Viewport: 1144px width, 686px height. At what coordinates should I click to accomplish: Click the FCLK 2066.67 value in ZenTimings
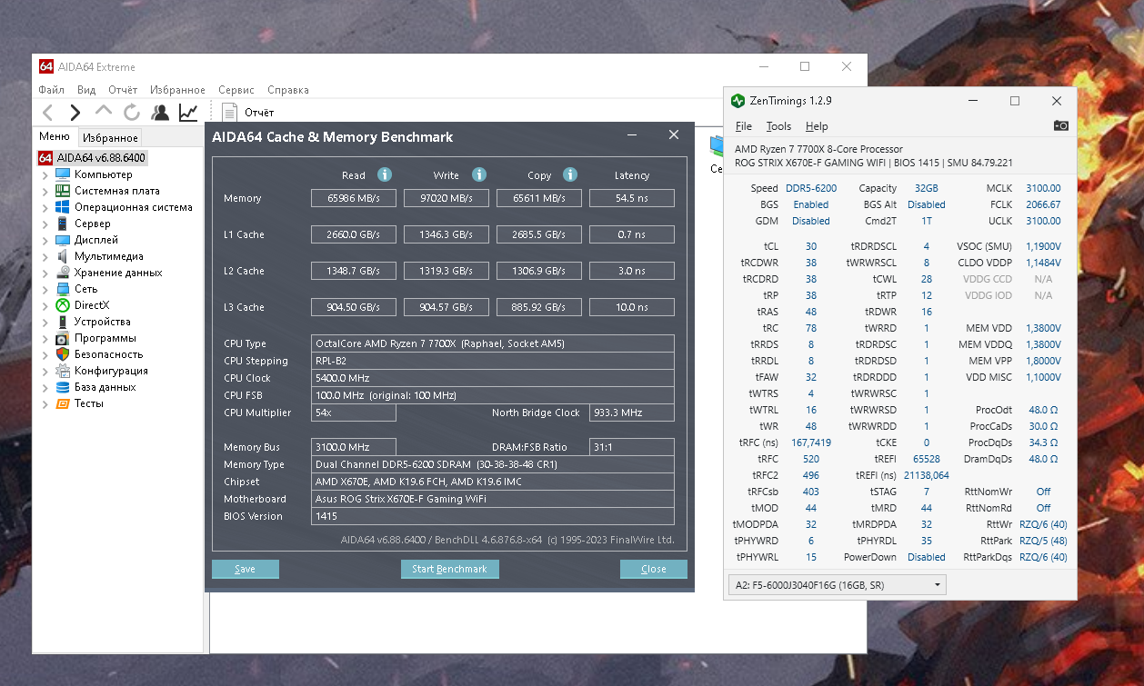click(x=1043, y=204)
